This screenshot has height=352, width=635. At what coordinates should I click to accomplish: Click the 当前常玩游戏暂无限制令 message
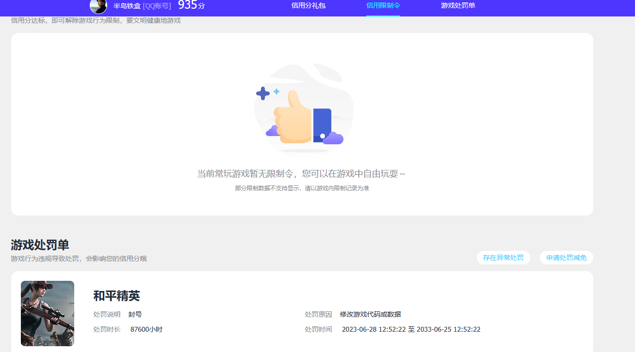click(x=301, y=174)
